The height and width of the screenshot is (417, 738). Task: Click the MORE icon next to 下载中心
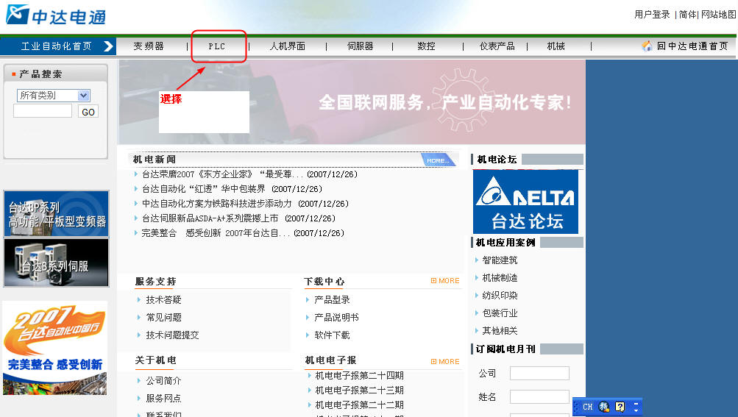(445, 281)
